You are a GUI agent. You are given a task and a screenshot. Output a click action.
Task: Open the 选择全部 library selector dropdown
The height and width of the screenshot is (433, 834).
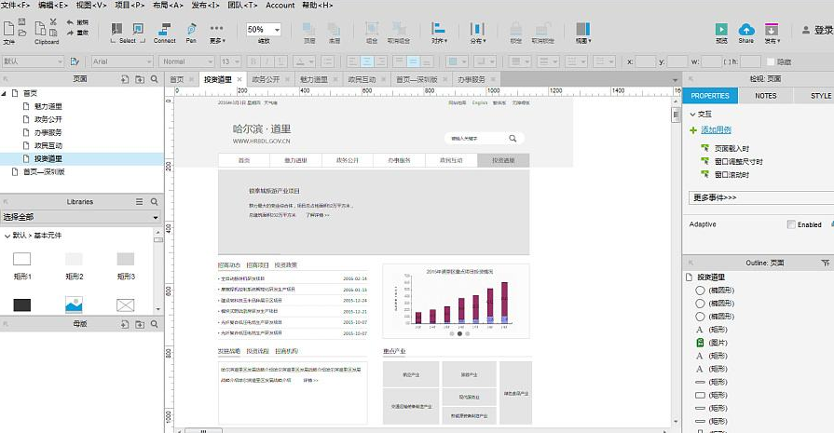tap(81, 217)
